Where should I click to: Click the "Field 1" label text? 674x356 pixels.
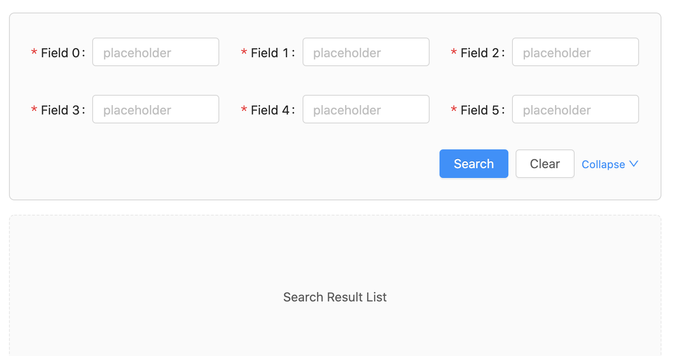pyautogui.click(x=270, y=53)
